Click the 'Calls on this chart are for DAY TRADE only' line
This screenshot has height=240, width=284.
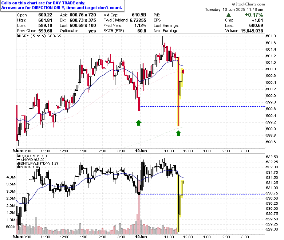43,3
